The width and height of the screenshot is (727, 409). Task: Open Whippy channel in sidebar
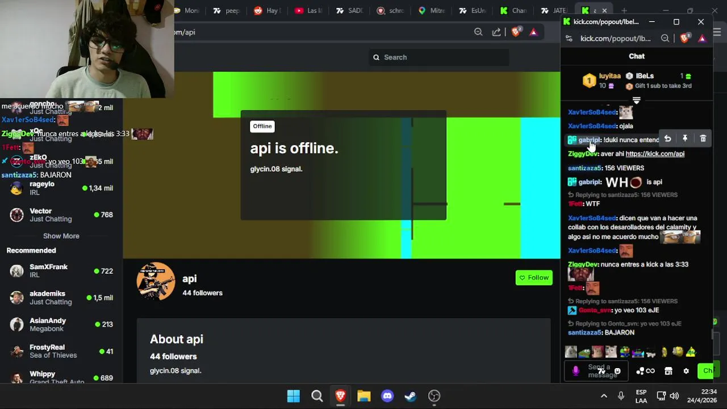tap(61, 377)
